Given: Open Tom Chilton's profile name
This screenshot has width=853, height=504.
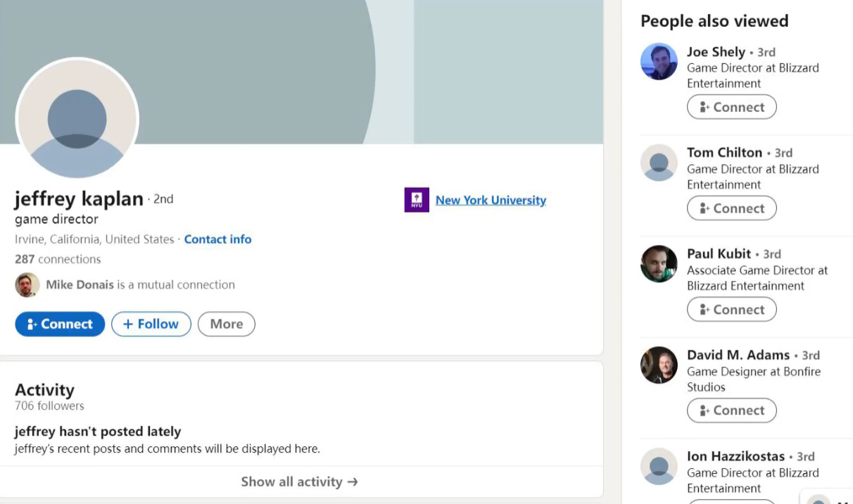Looking at the screenshot, I should pos(724,153).
